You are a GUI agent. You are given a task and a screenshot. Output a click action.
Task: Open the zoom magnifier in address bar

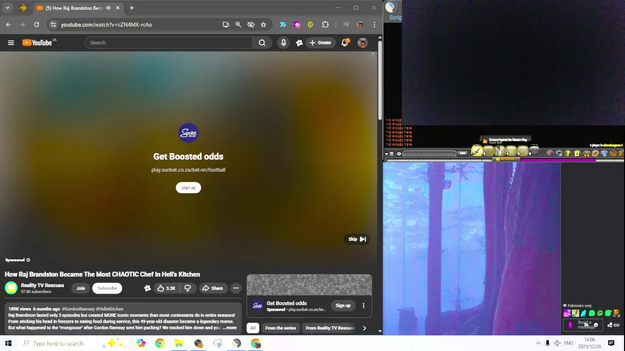pyautogui.click(x=238, y=25)
